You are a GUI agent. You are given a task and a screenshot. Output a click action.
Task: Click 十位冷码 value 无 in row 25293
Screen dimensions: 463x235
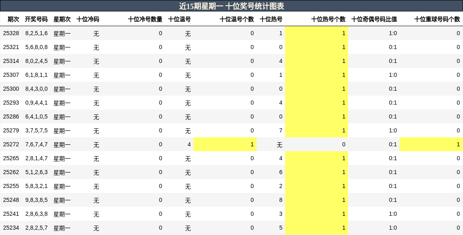click(96, 103)
